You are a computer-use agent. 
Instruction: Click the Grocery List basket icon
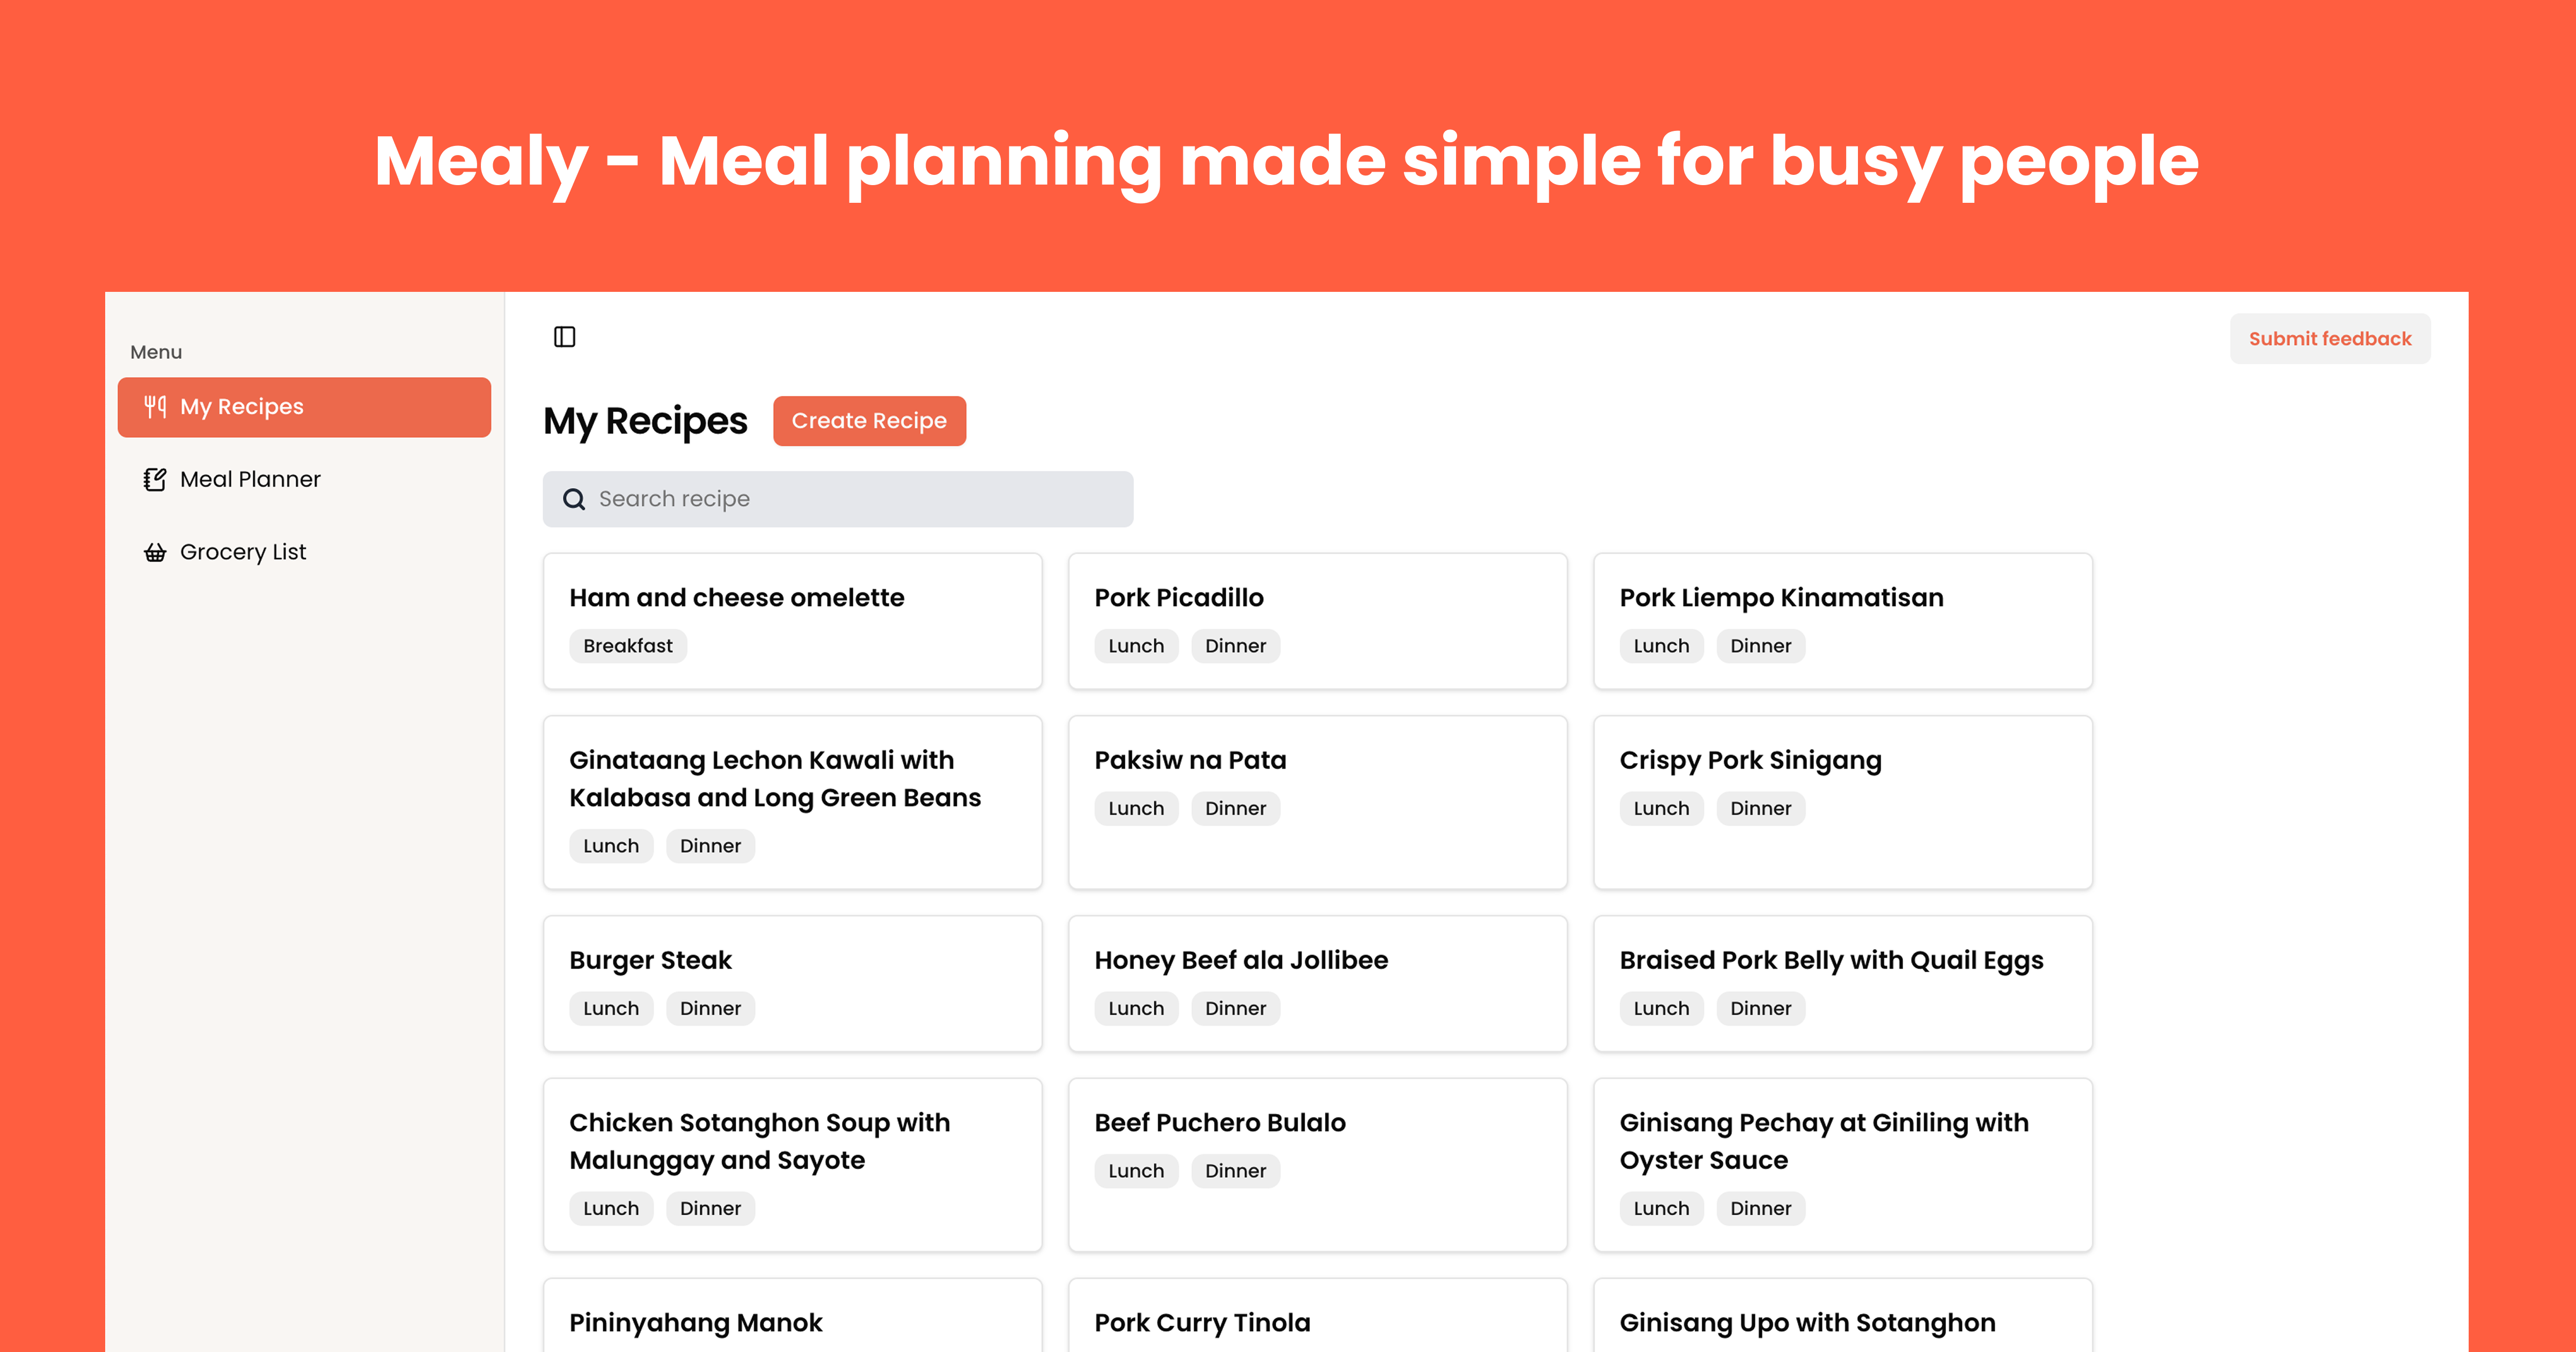pos(156,551)
